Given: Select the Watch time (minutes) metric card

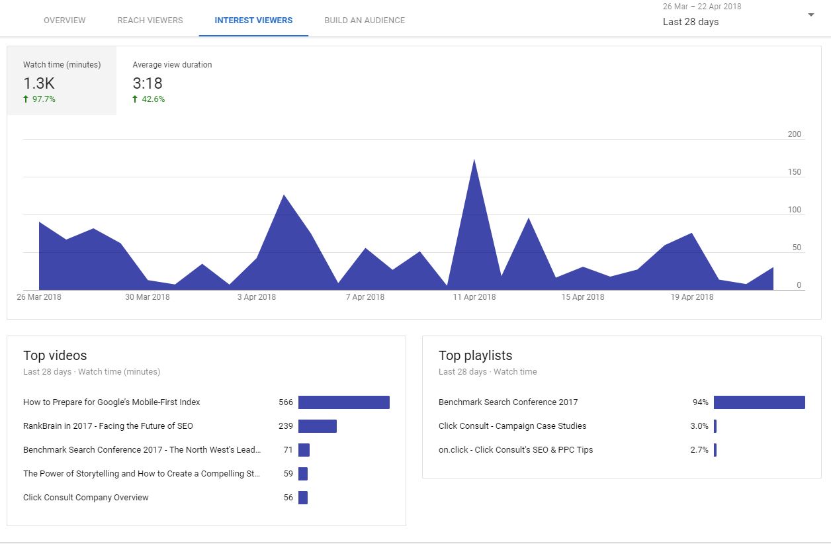Looking at the screenshot, I should coord(62,81).
